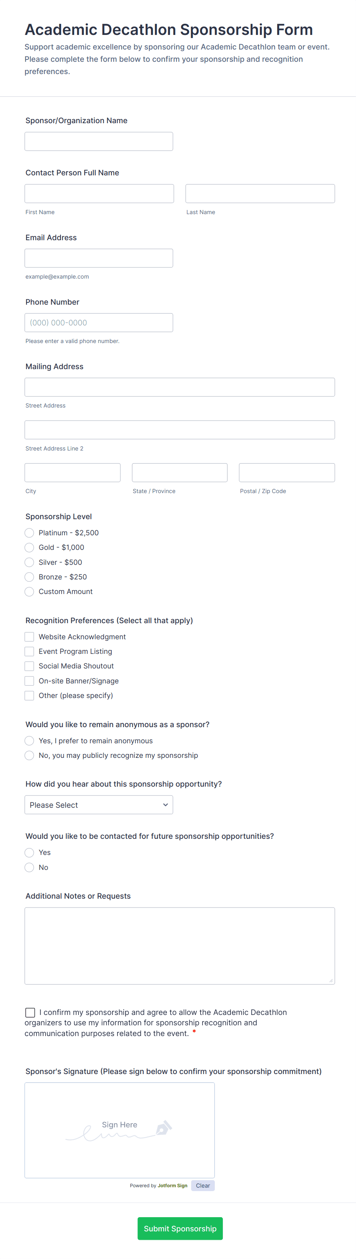Click the Sponsor/Organization Name field

point(98,141)
